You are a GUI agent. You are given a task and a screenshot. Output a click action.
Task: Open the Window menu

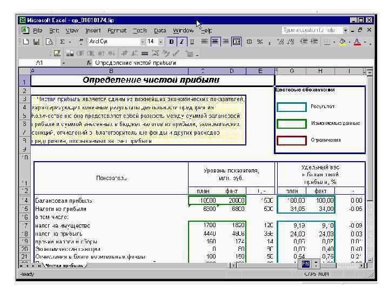pos(183,30)
